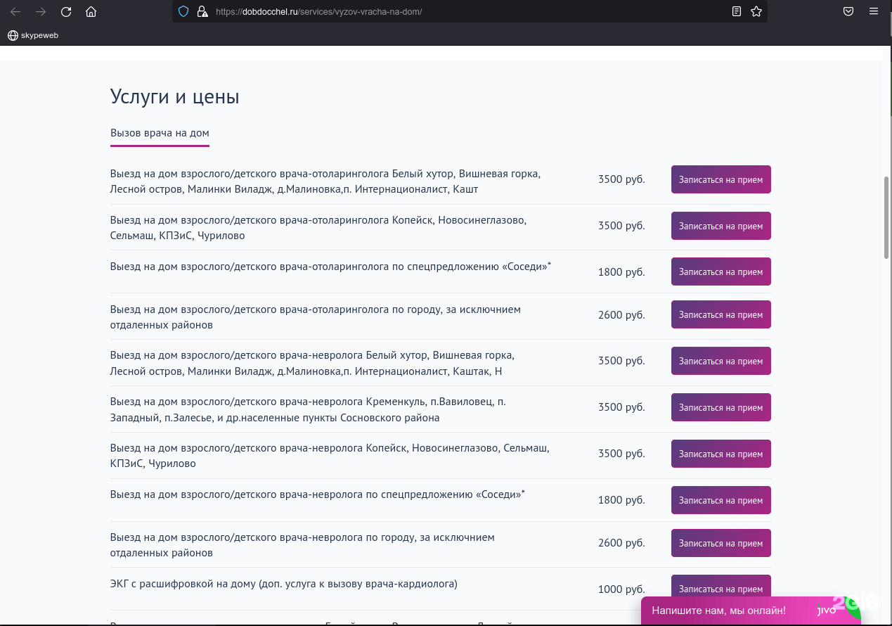
Task: Go to browser home page icon
Action: [x=91, y=12]
